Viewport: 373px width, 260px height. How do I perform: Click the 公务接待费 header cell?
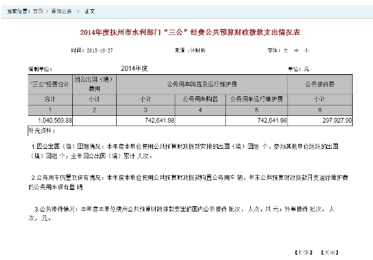click(x=320, y=84)
